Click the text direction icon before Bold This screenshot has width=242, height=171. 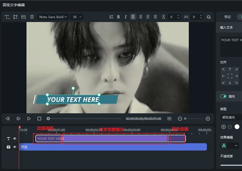[111, 17]
